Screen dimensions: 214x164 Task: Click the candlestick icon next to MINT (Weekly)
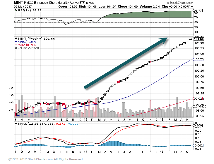[x=16, y=38]
